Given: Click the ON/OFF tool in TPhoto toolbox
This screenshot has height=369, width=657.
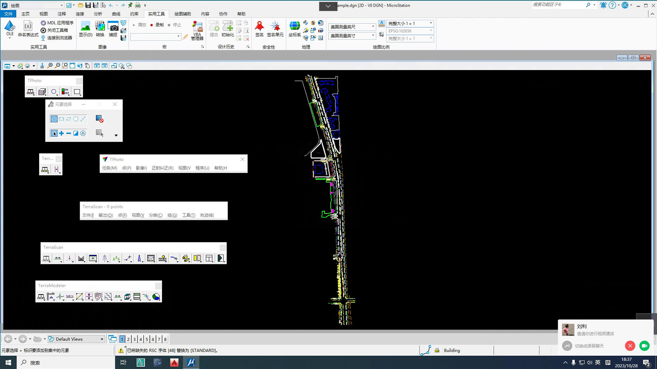Looking at the screenshot, I should click(x=65, y=91).
